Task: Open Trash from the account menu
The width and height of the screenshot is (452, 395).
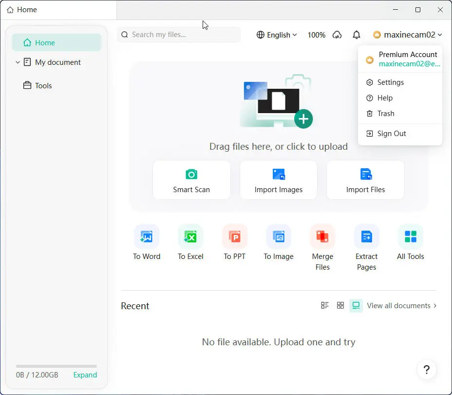Action: pyautogui.click(x=400, y=114)
